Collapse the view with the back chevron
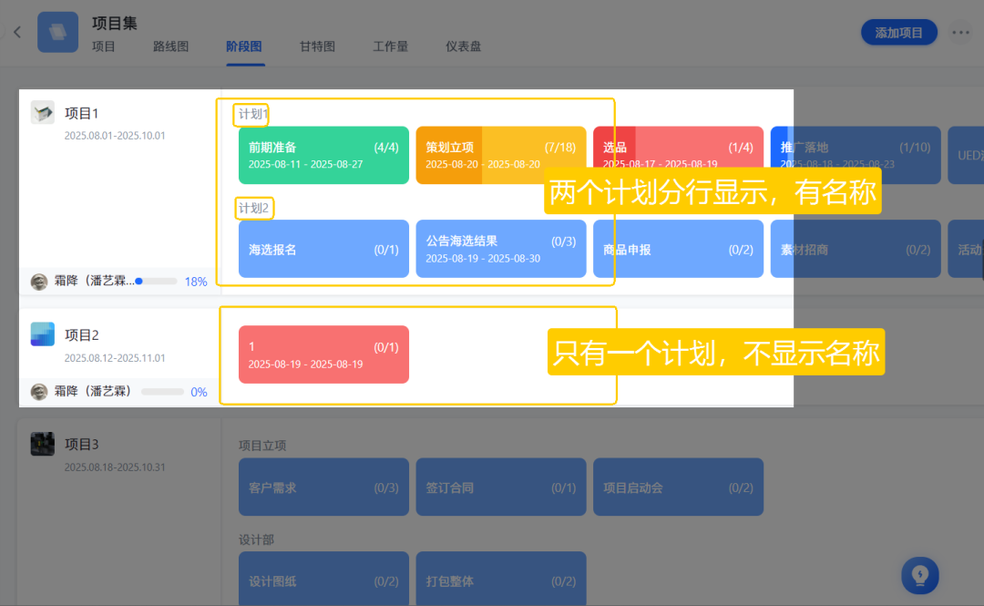 pos(16,32)
